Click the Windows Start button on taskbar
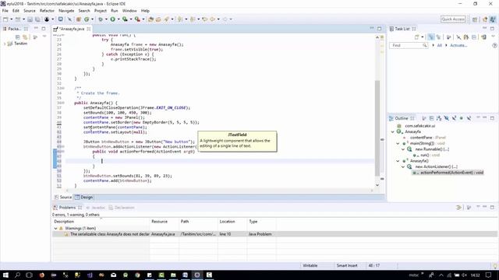 click(5, 275)
